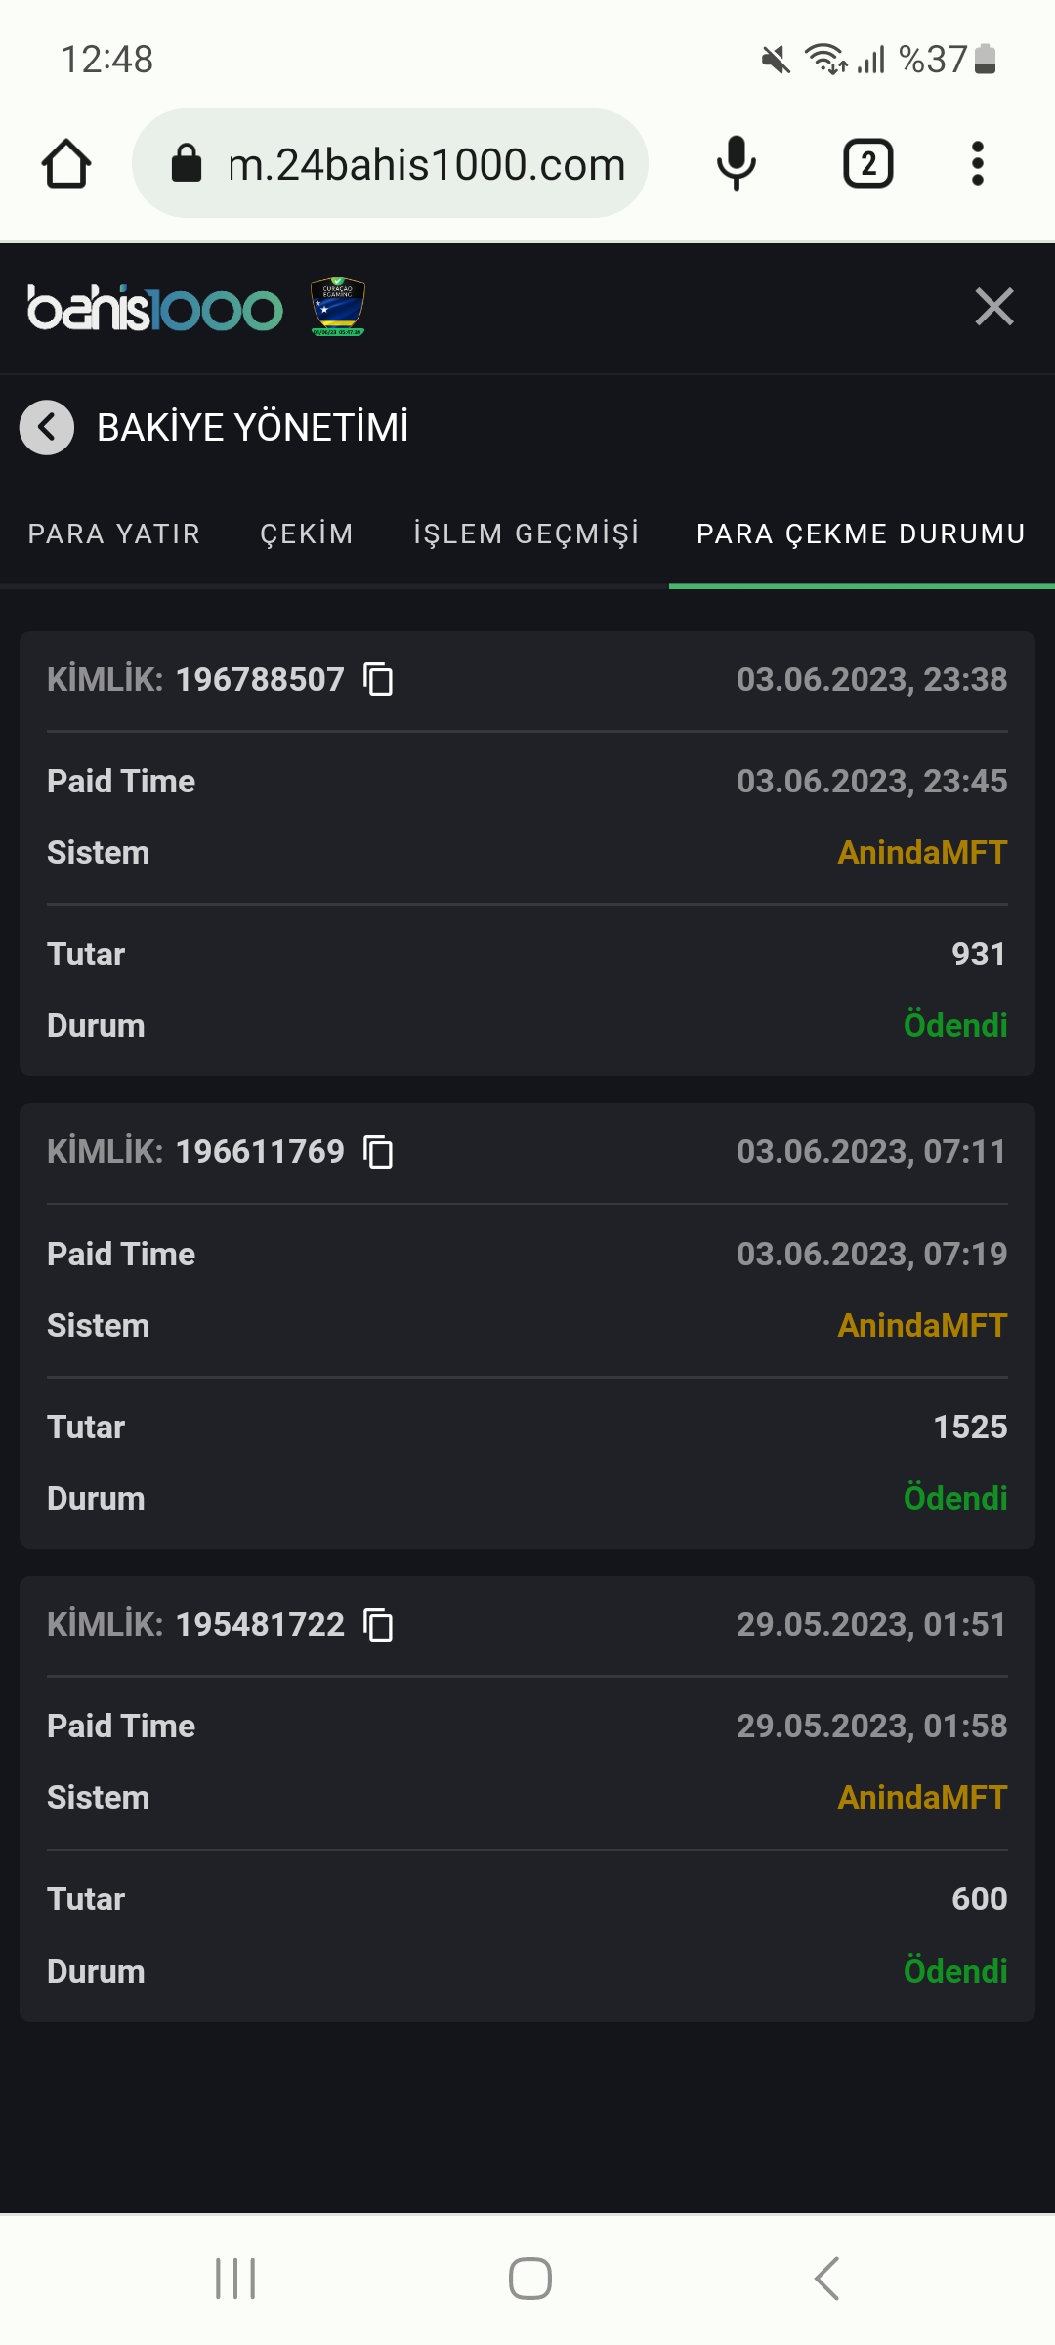
Task: Tap the Curacao eGaming license badge
Action: (x=338, y=307)
